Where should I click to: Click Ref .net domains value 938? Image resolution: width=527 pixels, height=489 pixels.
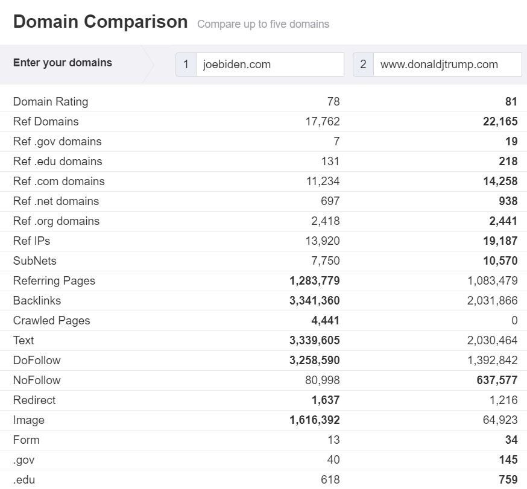(x=508, y=201)
